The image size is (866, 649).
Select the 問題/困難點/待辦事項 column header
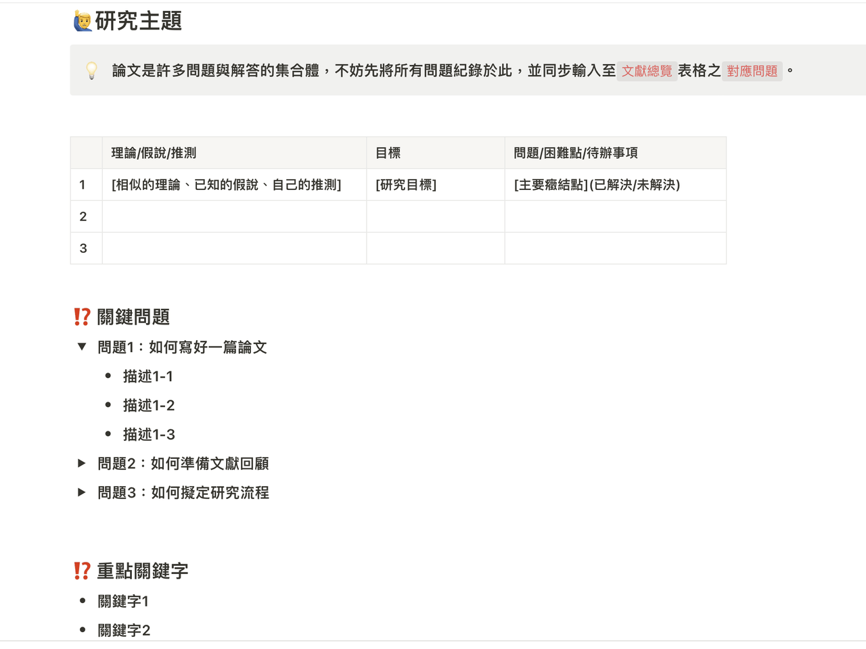click(x=616, y=153)
